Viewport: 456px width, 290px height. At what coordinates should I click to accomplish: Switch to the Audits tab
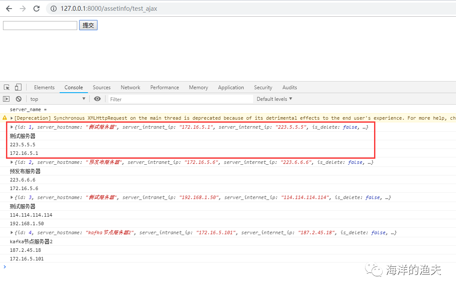[x=290, y=88]
